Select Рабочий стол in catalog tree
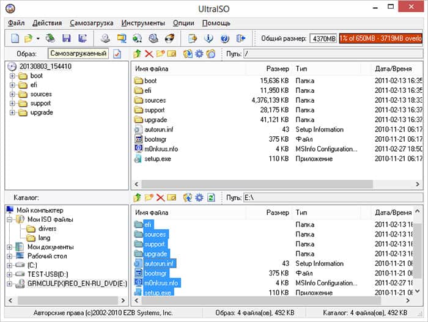The width and height of the screenshot is (428, 322). (x=47, y=256)
